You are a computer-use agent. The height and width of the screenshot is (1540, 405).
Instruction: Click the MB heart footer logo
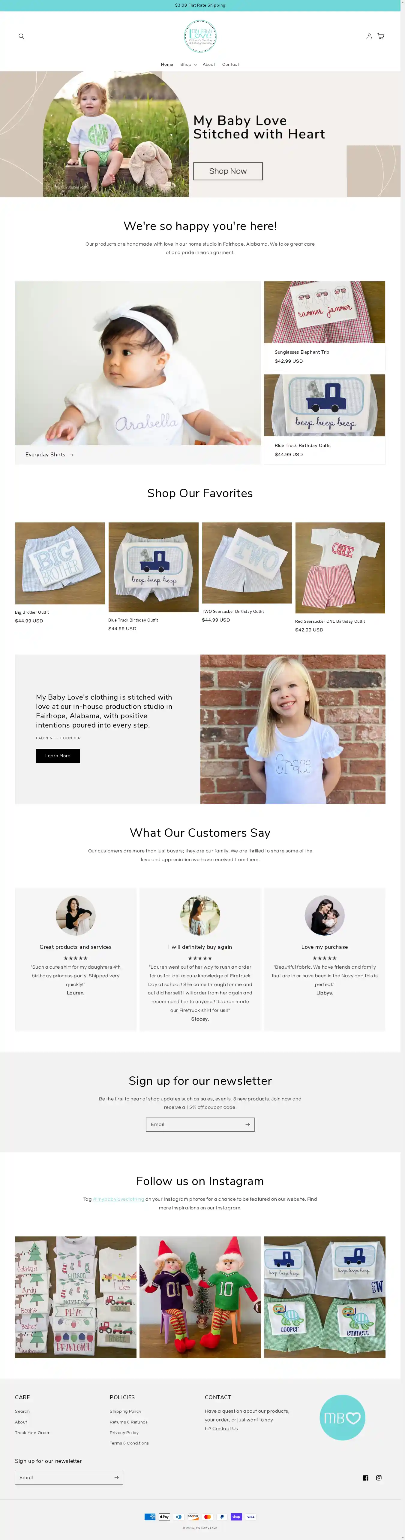click(342, 1417)
